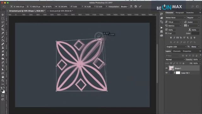Open the Edit Toolbar three-dots button
Screen dimensions: 202x114
(x=3, y=84)
